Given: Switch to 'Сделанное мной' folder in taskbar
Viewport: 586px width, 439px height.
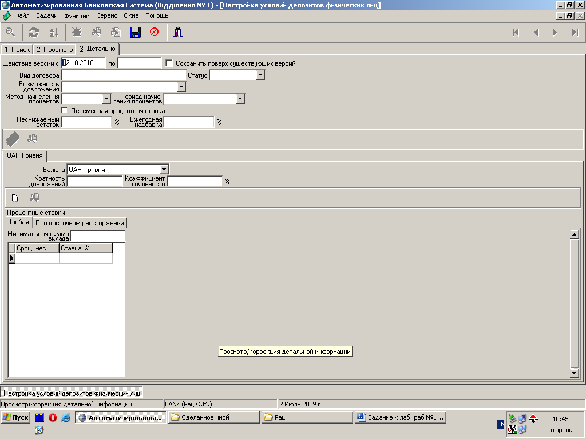Looking at the screenshot, I should coord(214,417).
